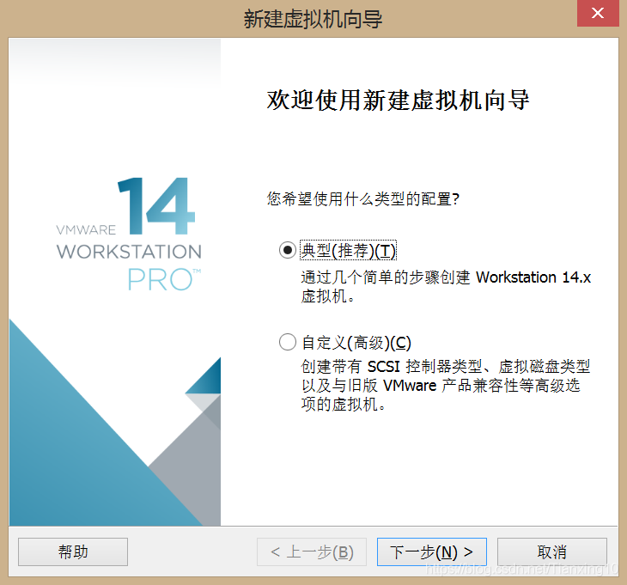Click the 新建虚拟机向导 title bar text

313,19
